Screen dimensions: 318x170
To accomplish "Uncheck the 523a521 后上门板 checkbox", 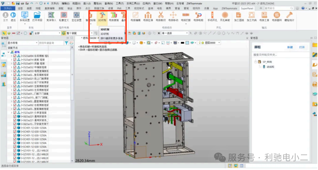I will [15, 79].
